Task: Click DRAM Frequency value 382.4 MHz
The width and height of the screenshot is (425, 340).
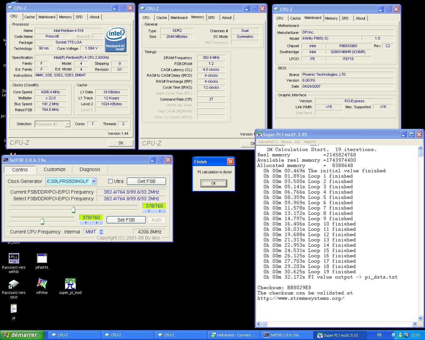Action: 211,57
